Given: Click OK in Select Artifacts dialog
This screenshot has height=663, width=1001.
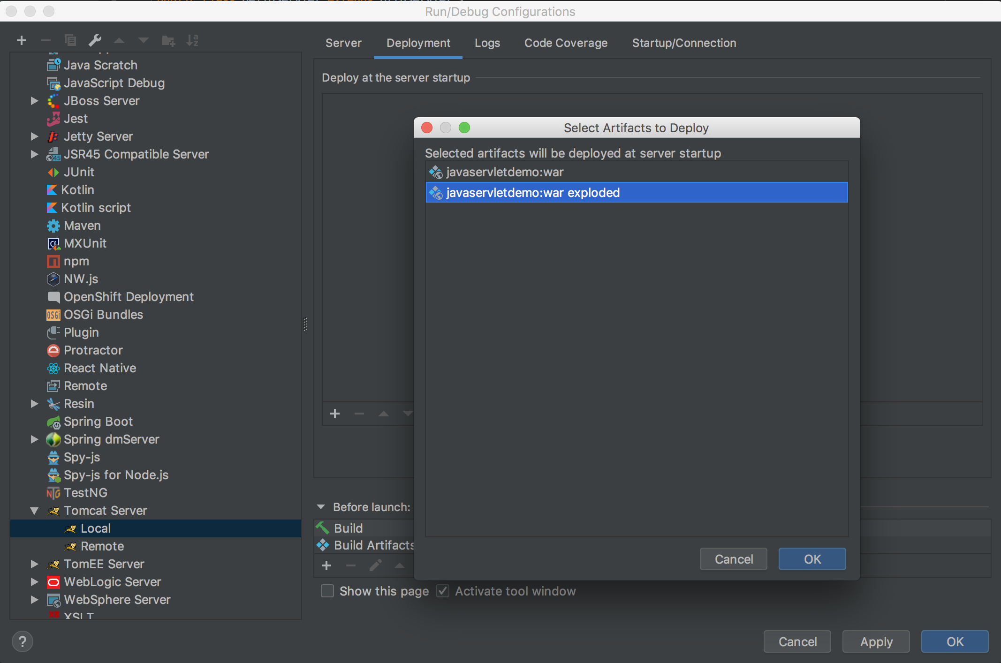Looking at the screenshot, I should (812, 559).
